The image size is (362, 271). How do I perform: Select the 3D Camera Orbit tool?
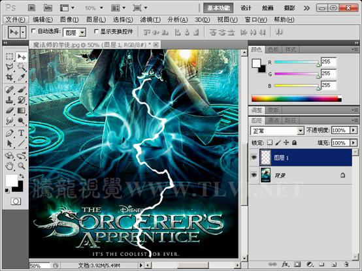[x=22, y=155]
